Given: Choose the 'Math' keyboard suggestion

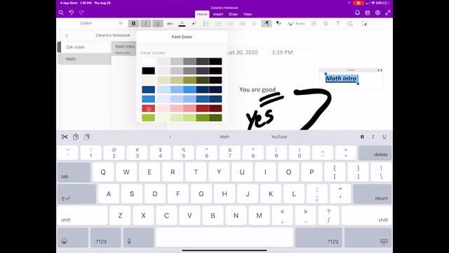Looking at the screenshot, I should tap(224, 137).
